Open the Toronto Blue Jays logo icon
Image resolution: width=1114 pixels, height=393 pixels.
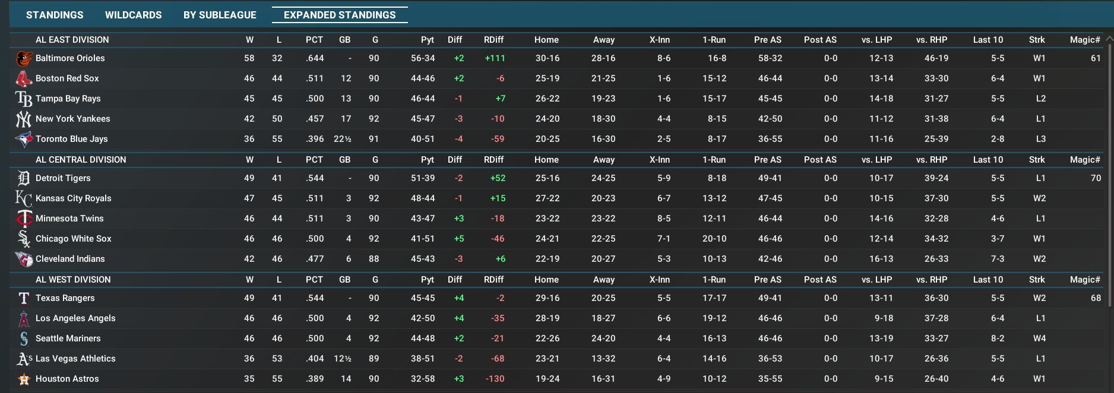(x=24, y=139)
